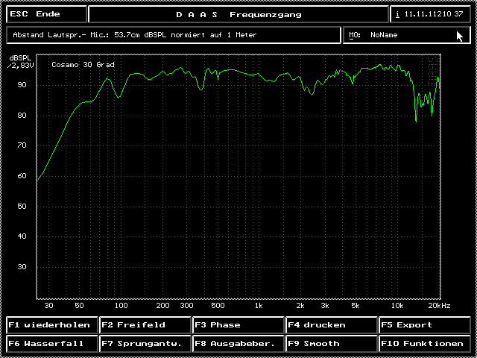Select F8 Ausgabeber. option
This screenshot has width=477, height=358.
click(238, 344)
